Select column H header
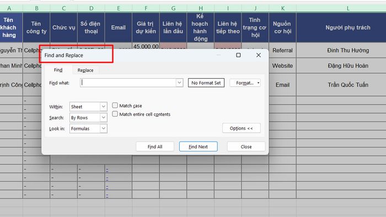386x217 pixels. tap(200, 8)
